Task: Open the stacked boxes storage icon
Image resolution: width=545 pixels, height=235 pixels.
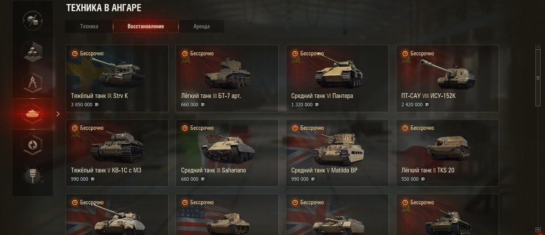Action: tap(33, 52)
